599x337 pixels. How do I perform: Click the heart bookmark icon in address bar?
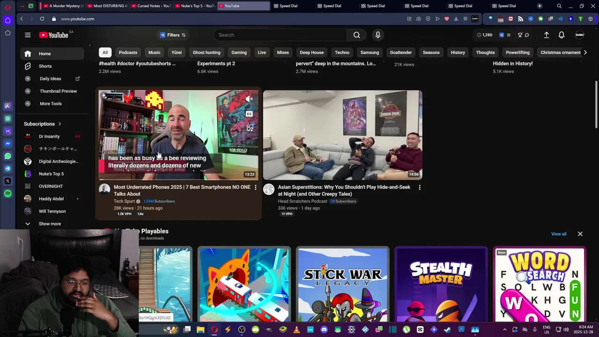(446, 19)
